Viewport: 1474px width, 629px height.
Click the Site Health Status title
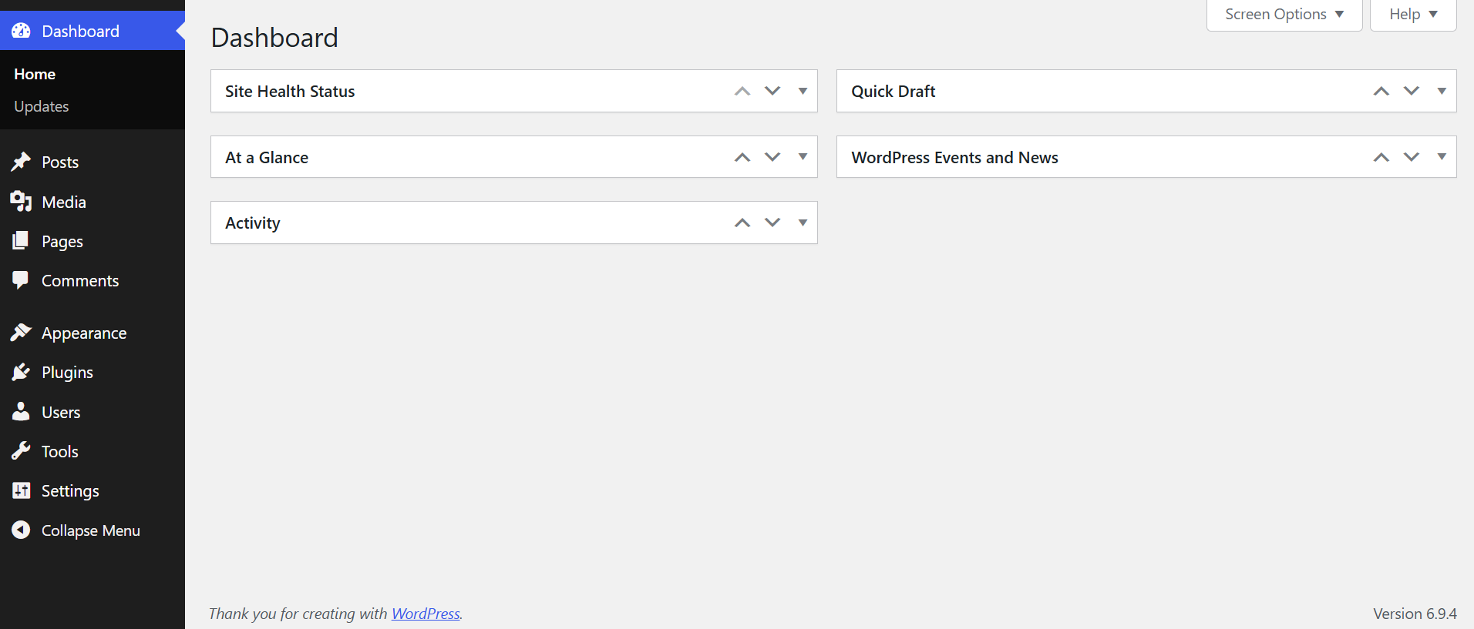(290, 91)
